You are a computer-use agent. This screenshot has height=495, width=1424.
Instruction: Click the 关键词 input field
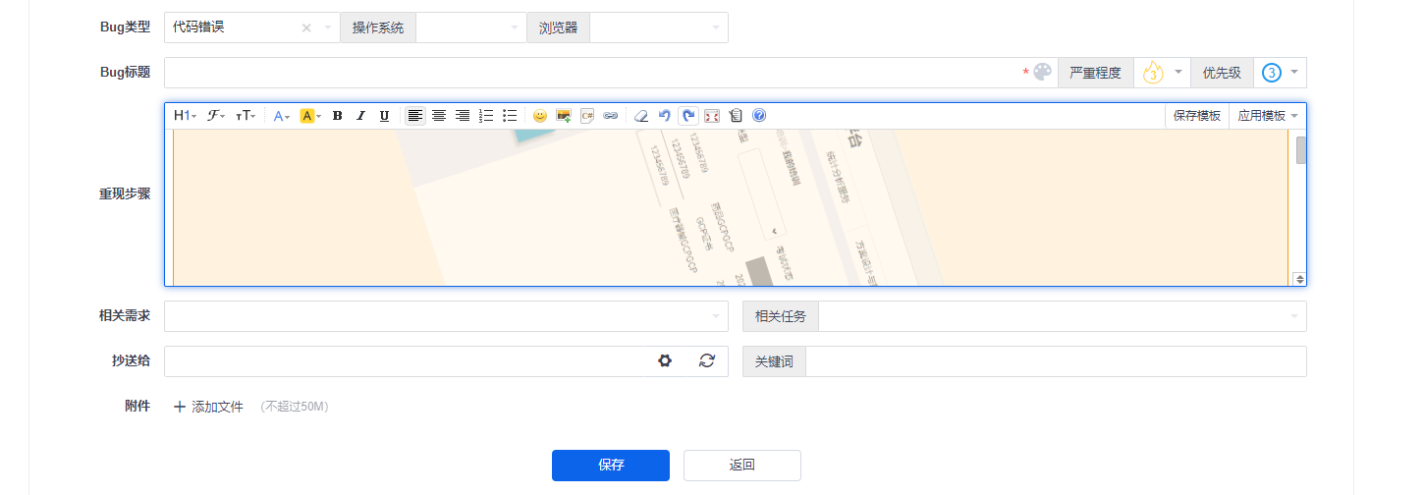(1055, 361)
